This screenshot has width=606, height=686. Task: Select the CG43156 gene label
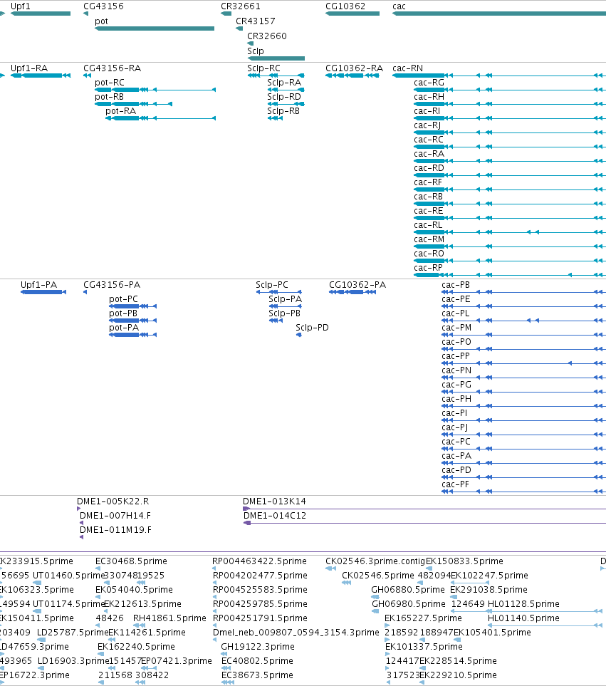tap(104, 6)
